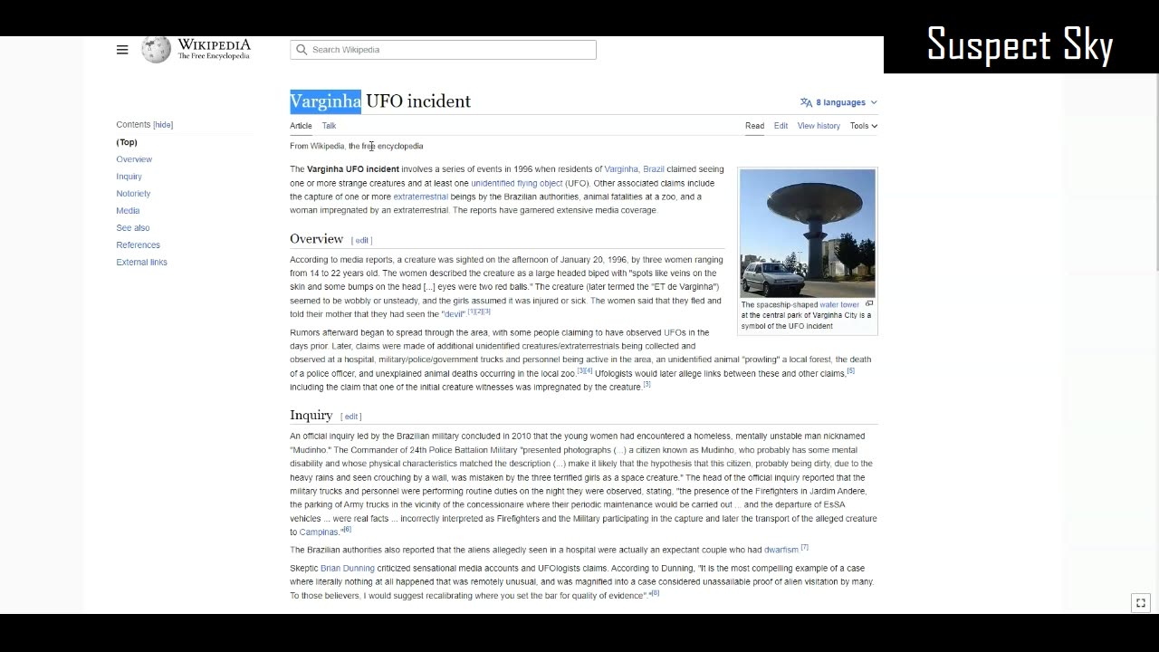Click the languages translate icon
1159x652 pixels.
(x=806, y=102)
